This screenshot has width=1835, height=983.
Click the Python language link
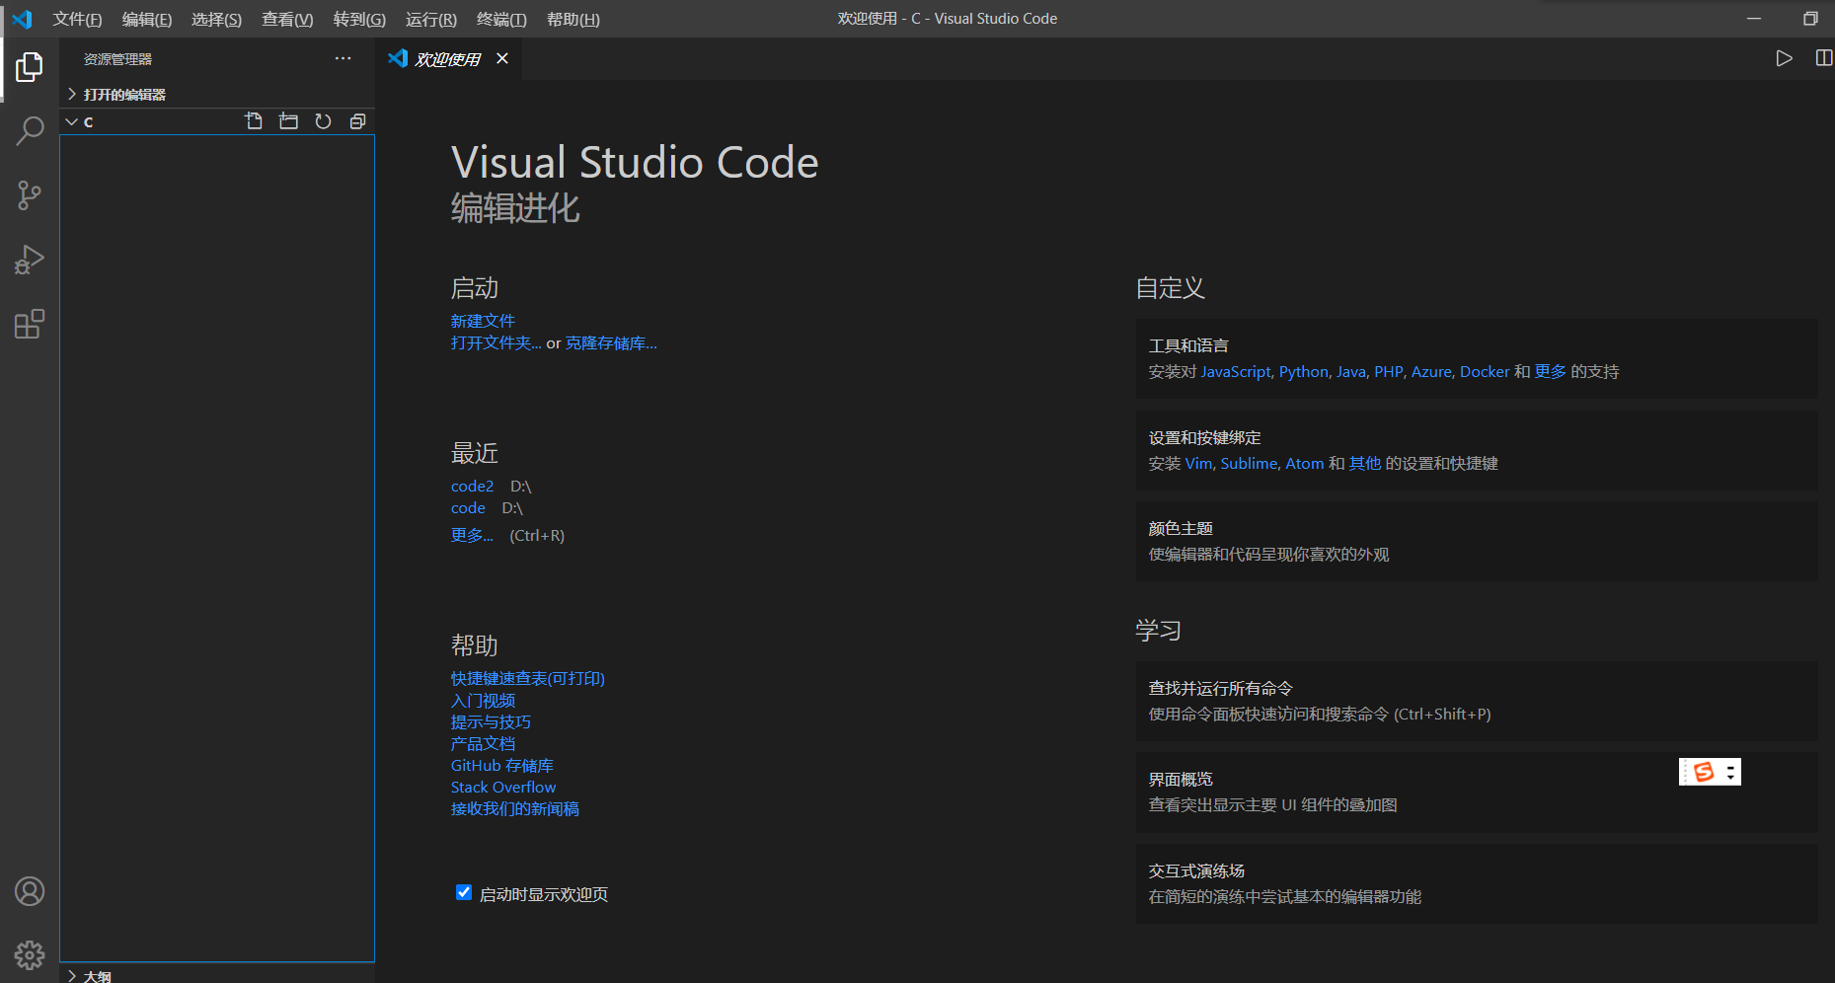1304,371
